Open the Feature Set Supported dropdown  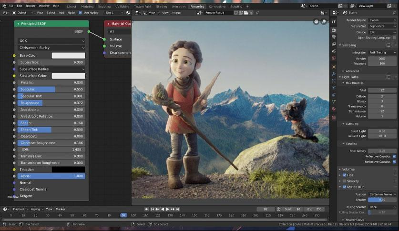[x=382, y=26]
